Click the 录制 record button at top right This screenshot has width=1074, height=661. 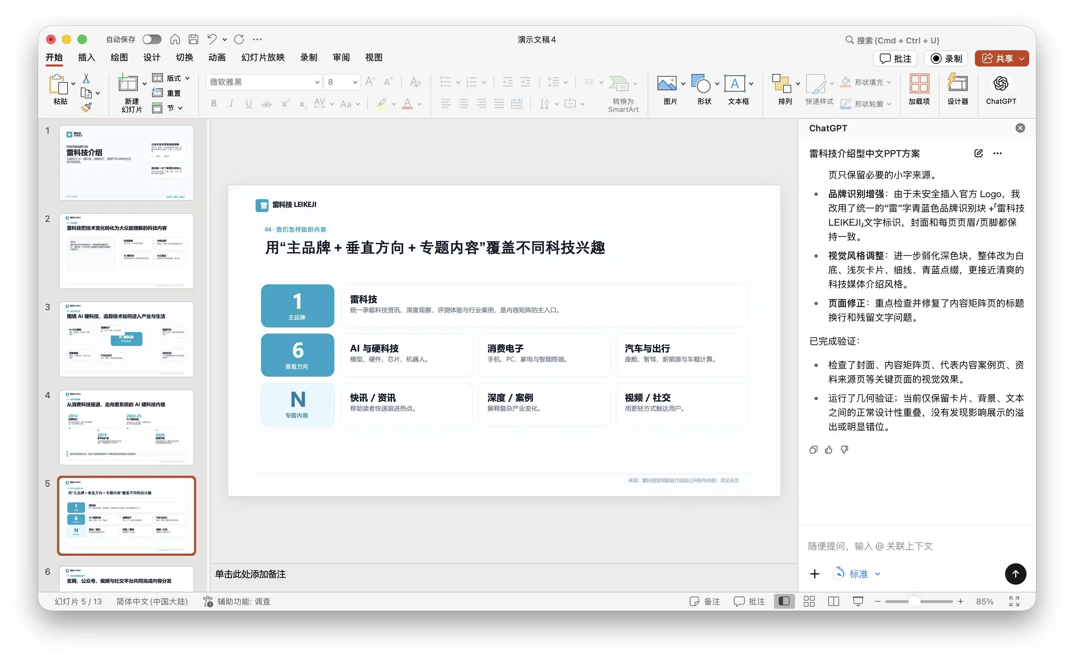[x=946, y=58]
